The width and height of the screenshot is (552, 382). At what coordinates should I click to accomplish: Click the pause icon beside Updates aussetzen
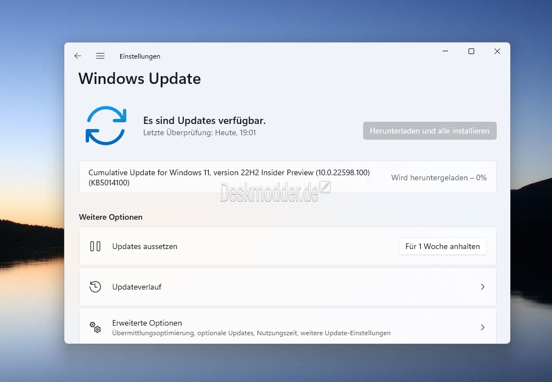95,246
